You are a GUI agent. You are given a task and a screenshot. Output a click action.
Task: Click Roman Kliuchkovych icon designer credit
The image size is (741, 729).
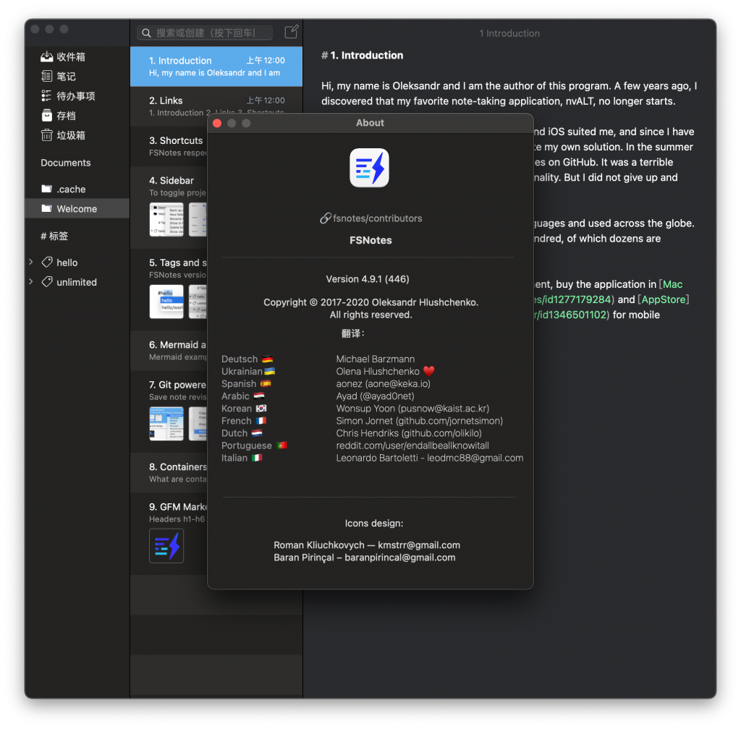(367, 545)
